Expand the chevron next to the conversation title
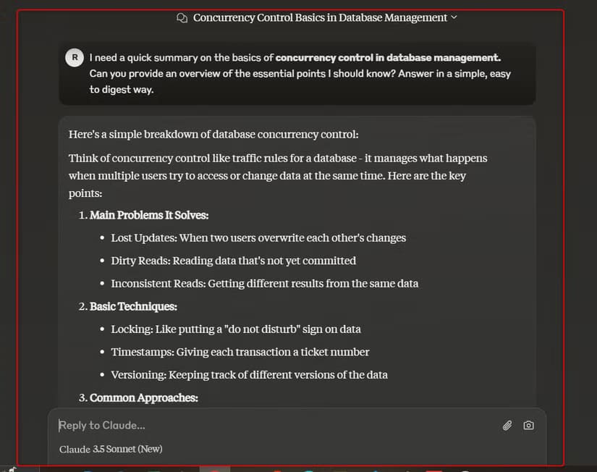Viewport: 597px width, 472px height. [454, 17]
